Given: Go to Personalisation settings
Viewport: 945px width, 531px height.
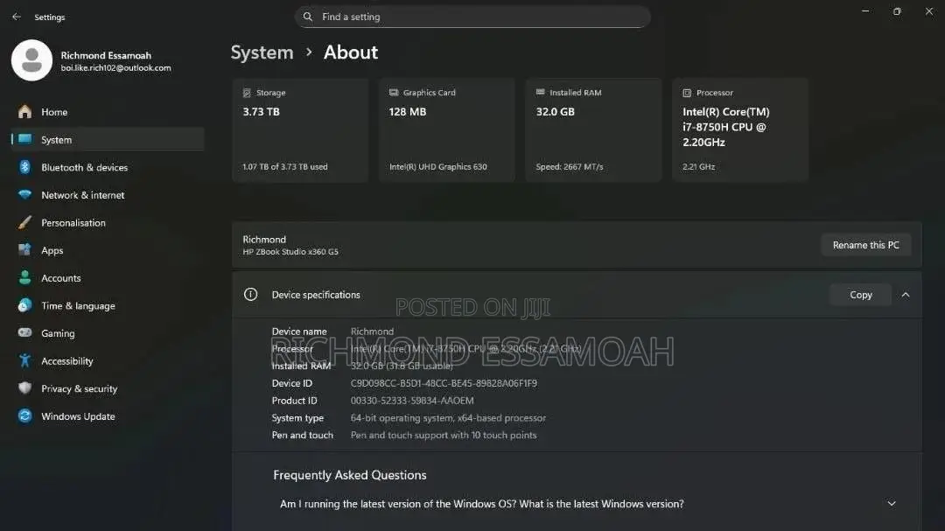Looking at the screenshot, I should click(x=108, y=222).
